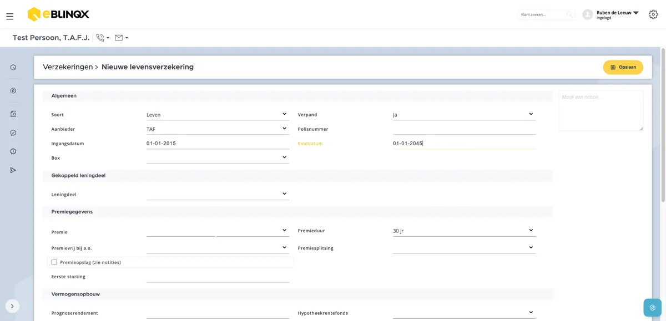Open the user avatar profile
Screen dimensions: 666x321
588,14
